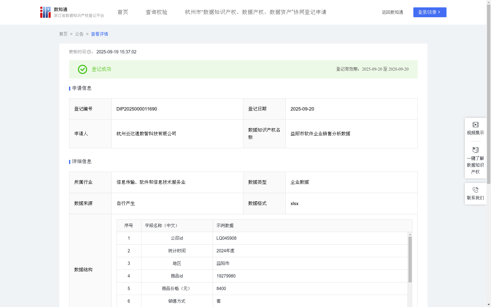Open the 查询校验 navigation item
491x307 pixels.
coord(157,12)
